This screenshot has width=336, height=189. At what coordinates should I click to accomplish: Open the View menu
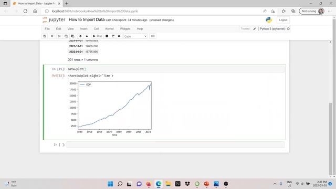pos(70,29)
